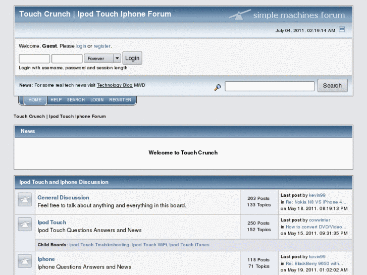Open the HELP menu item
Image resolution: width=367 pixels, height=275 pixels.
pyautogui.click(x=56, y=100)
